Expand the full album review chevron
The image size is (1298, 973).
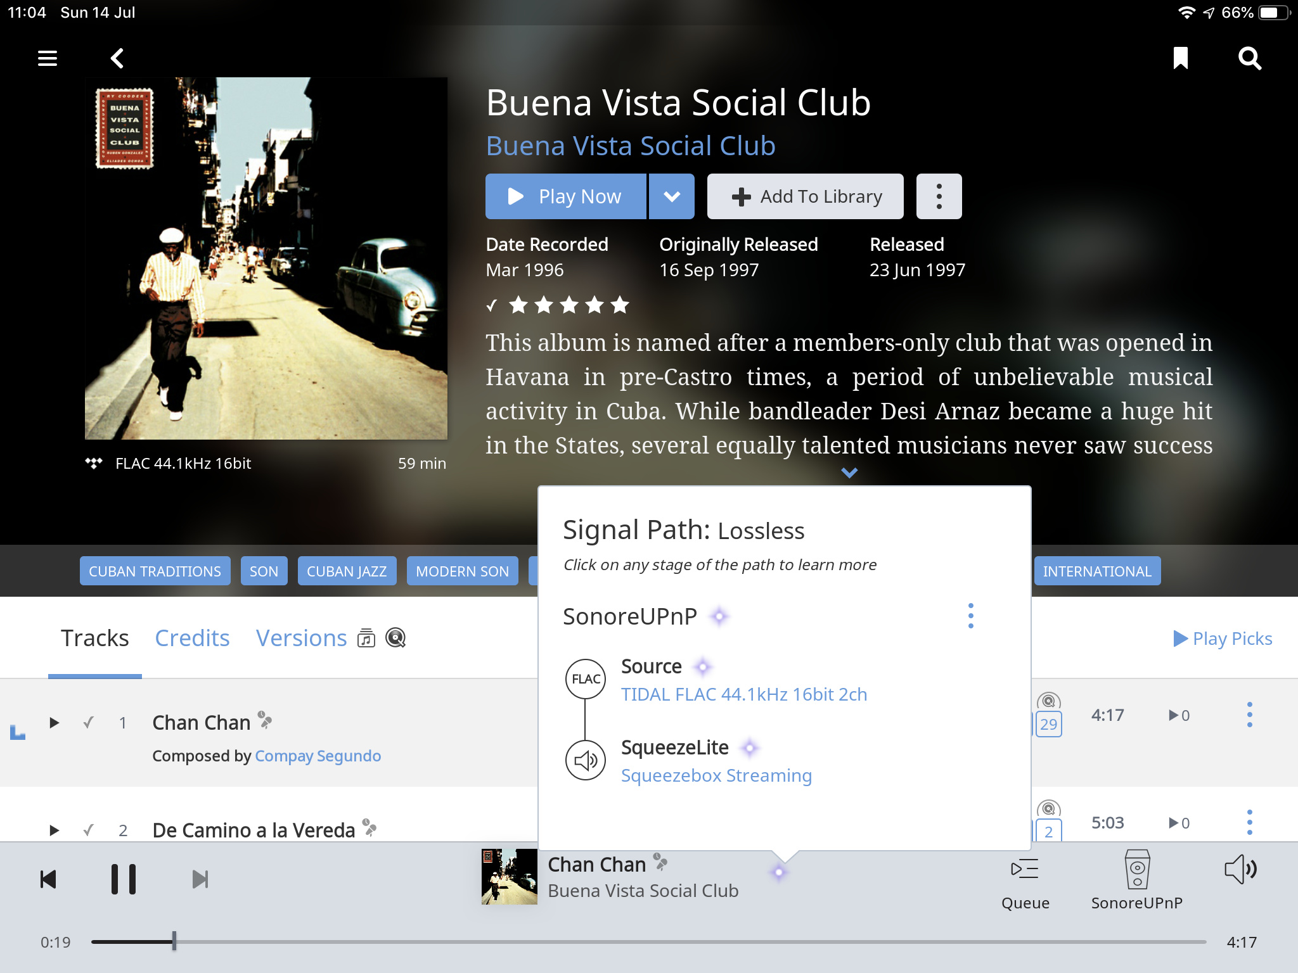click(x=849, y=473)
